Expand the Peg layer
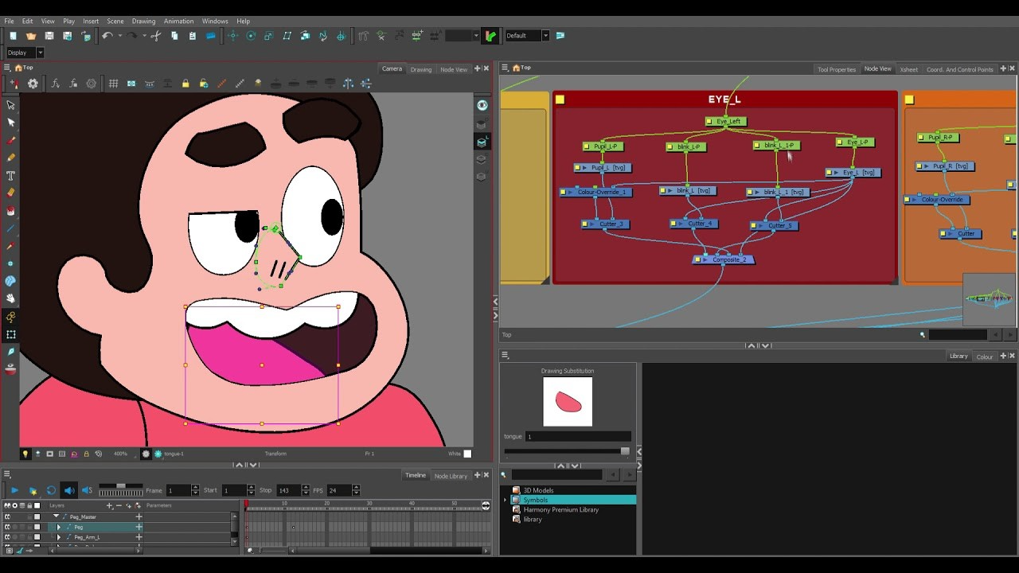Image resolution: width=1019 pixels, height=573 pixels. (58, 527)
